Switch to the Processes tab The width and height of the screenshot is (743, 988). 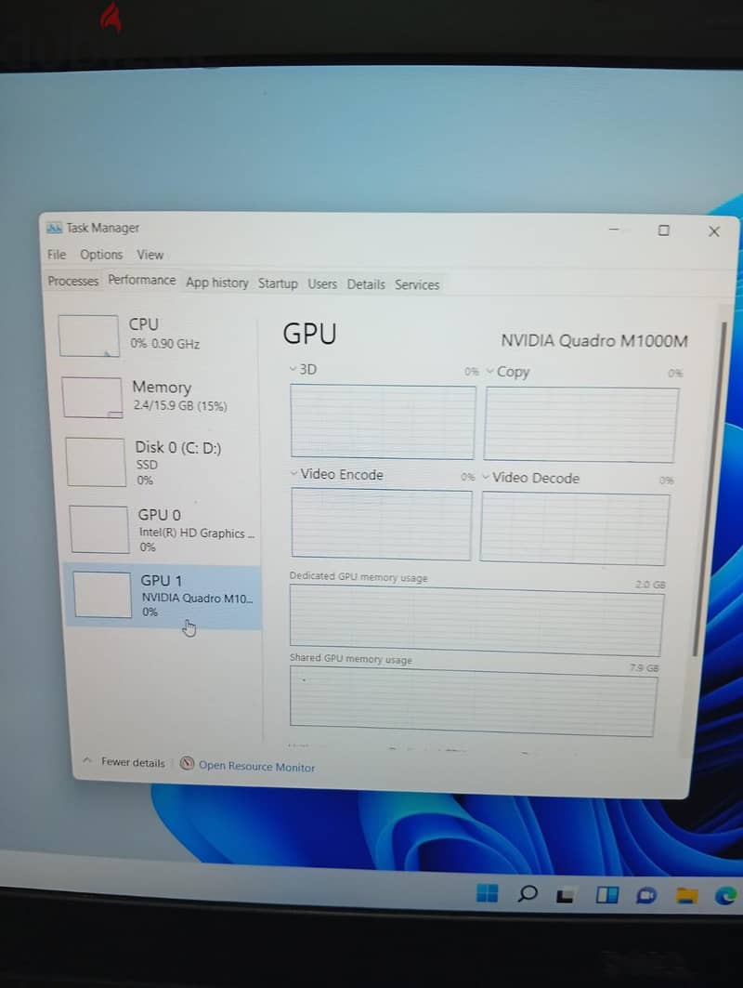(73, 281)
